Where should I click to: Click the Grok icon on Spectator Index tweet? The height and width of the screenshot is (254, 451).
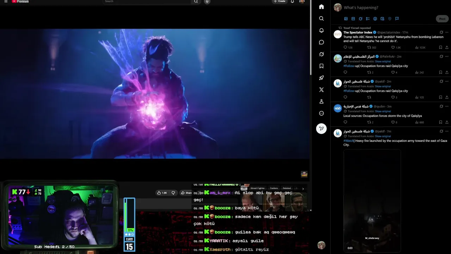tap(441, 32)
